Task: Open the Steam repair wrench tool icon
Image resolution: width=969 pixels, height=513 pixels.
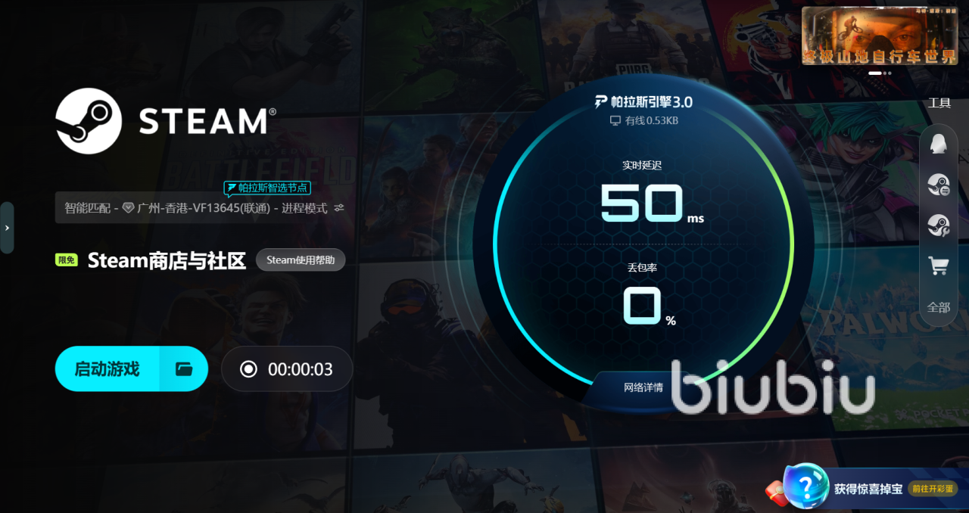Action: 939,225
